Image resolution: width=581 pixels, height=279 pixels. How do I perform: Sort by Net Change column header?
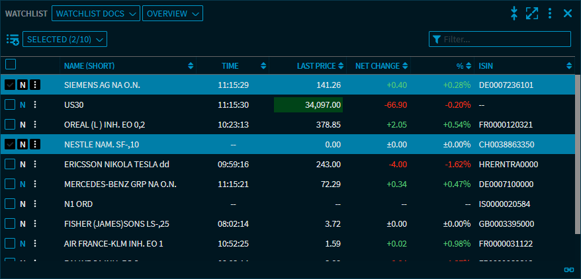(x=378, y=65)
